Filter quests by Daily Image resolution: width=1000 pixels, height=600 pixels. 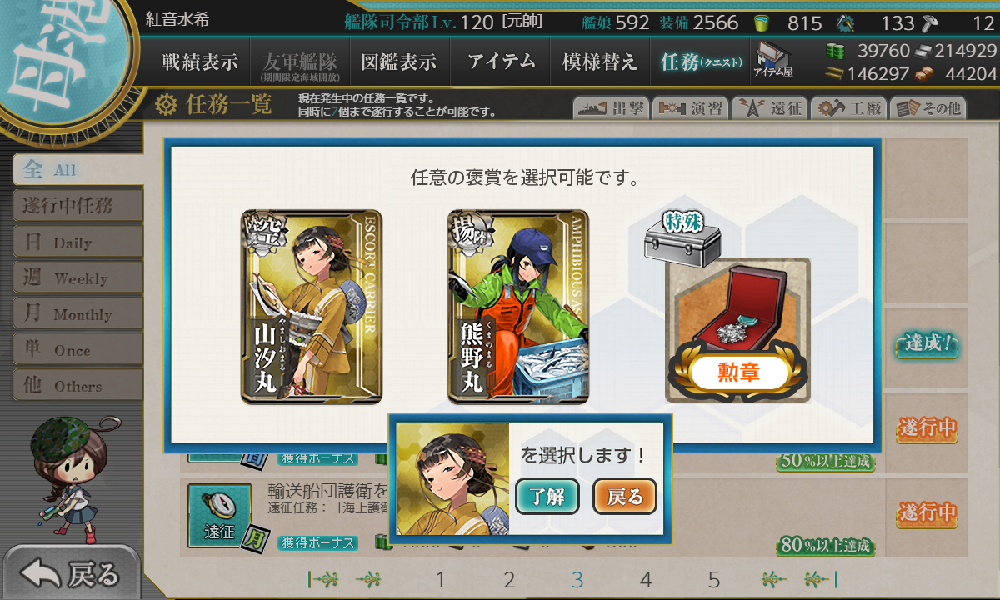pos(77,242)
